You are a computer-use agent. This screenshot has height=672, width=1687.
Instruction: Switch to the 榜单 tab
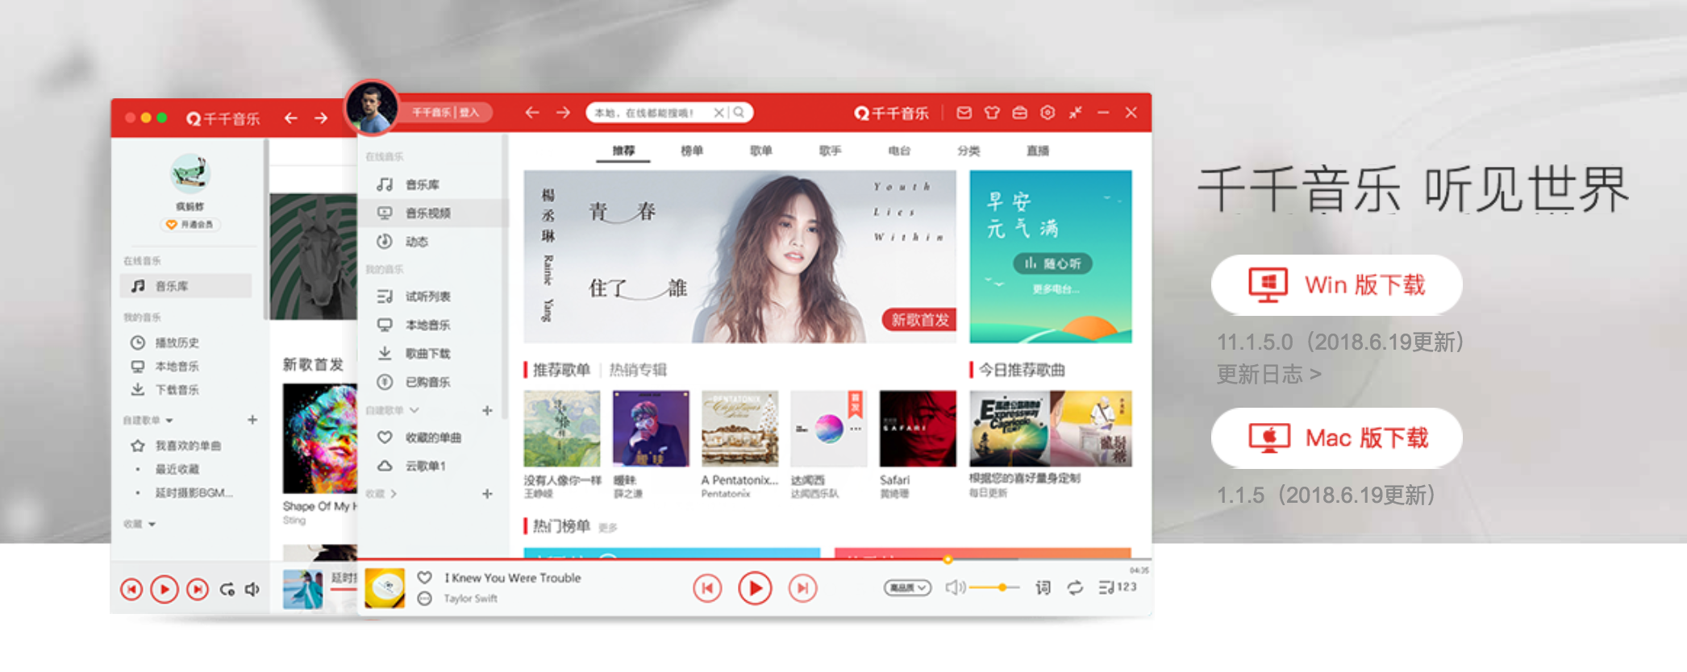[x=692, y=151]
